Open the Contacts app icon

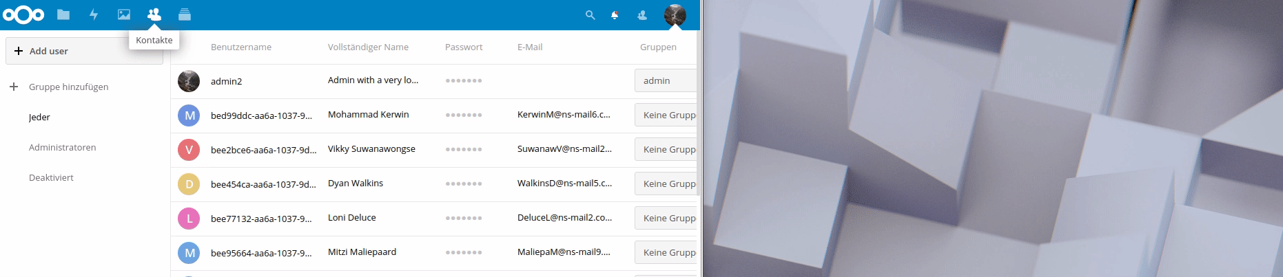[154, 14]
